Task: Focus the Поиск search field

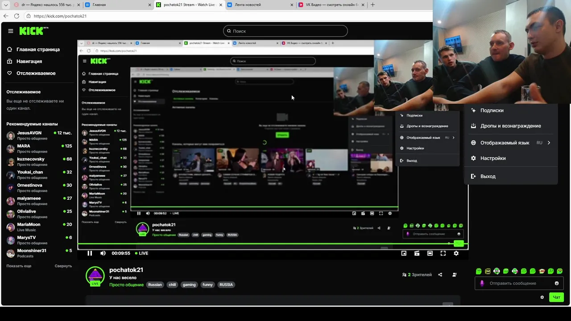Action: click(285, 31)
